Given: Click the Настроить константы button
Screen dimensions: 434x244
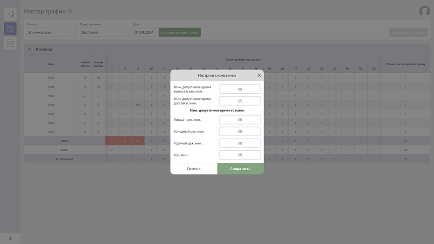Looking at the screenshot, I should pyautogui.click(x=180, y=32).
